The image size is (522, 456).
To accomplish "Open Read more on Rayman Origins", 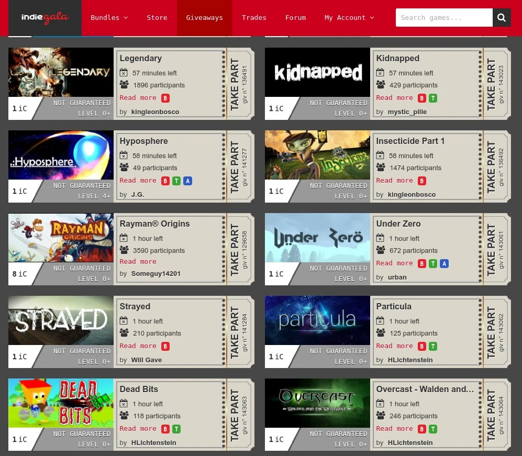I will pos(138,262).
